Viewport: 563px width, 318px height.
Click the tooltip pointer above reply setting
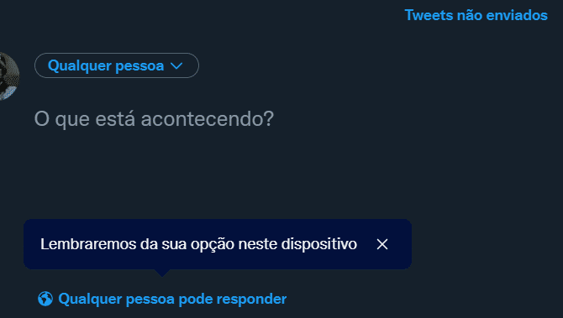[162, 273]
